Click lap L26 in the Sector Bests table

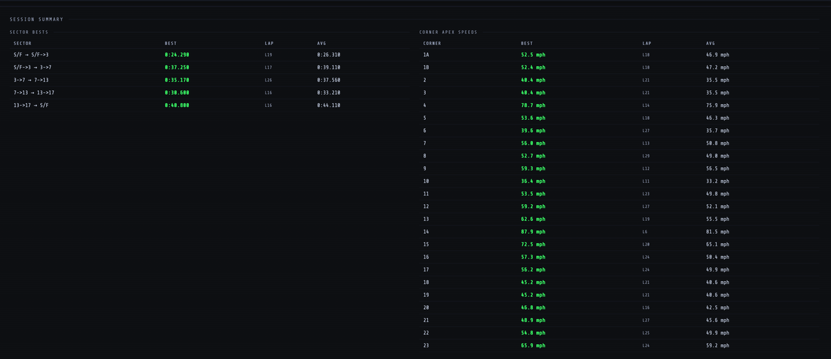269,80
